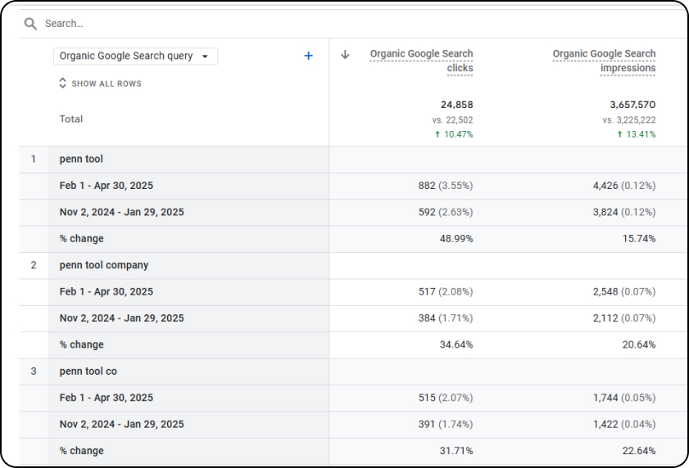Click clicks value 391 (1.74%)
The width and height of the screenshot is (689, 468).
(x=446, y=425)
